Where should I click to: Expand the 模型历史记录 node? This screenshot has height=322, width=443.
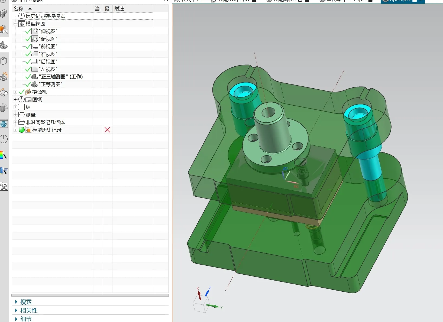tap(15, 130)
